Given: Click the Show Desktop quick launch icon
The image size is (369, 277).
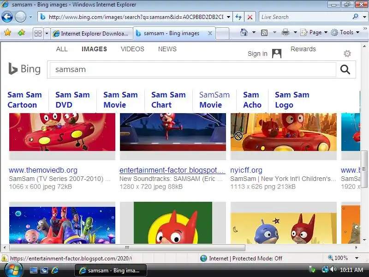Looking at the screenshot, I should pos(33,270).
